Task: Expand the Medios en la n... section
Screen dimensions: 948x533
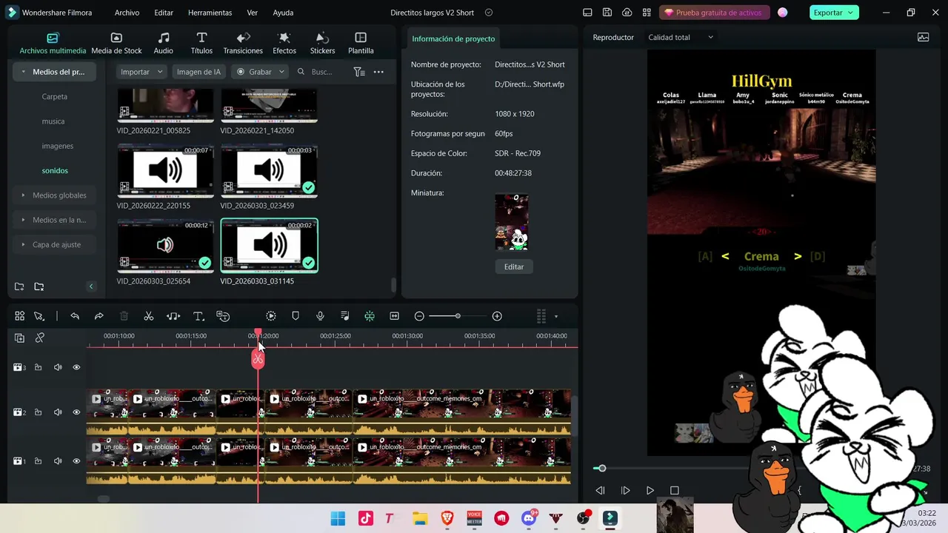Action: coord(24,220)
